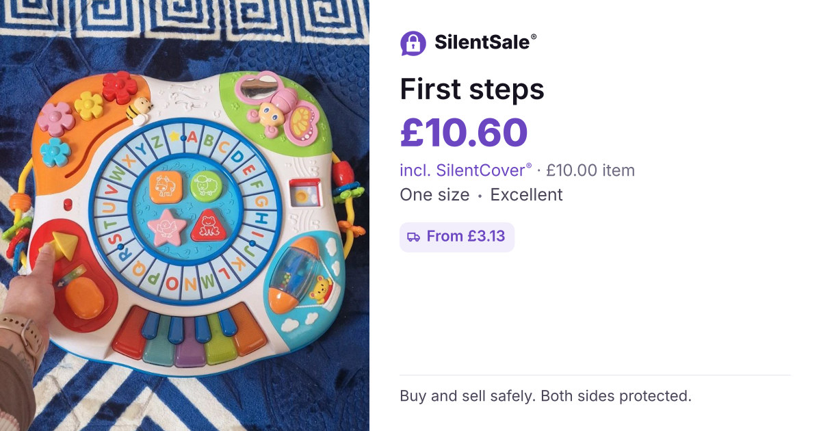The image size is (821, 431).
Task: Click the red frog triangle in photo
Action: tap(205, 228)
